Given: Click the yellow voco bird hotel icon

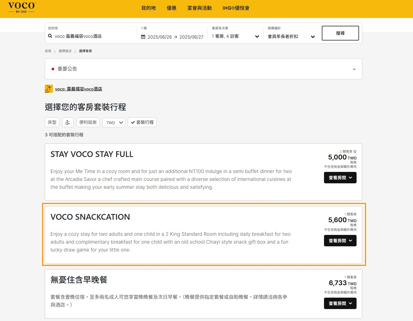Looking at the screenshot, I should click(49, 89).
